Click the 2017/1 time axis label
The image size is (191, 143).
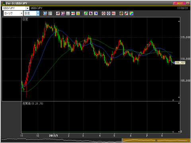pyautogui.click(x=53, y=135)
